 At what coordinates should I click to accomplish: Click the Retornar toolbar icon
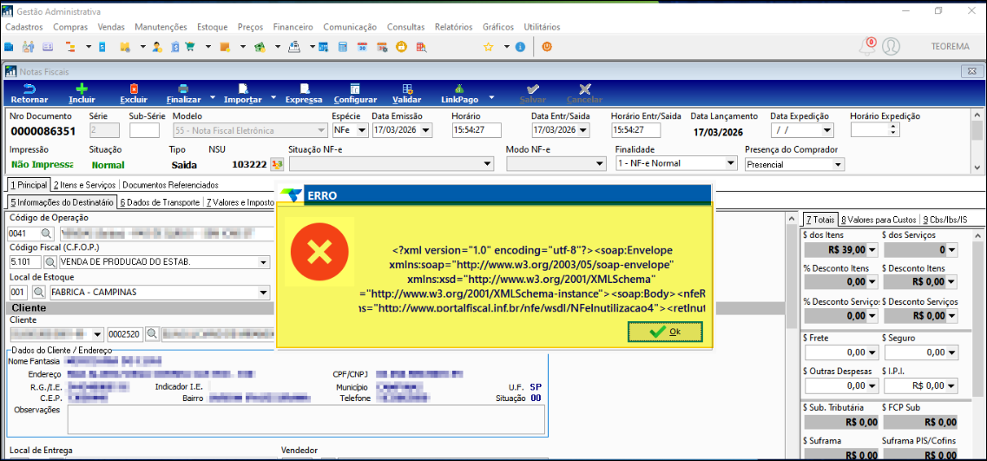[29, 89]
